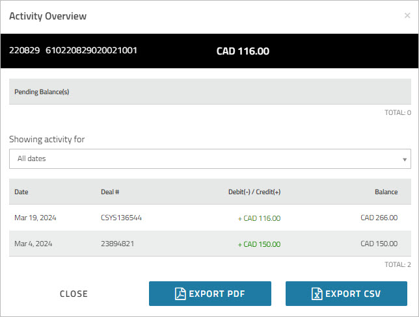Export activity as PDF
Image resolution: width=419 pixels, height=317 pixels.
point(210,294)
